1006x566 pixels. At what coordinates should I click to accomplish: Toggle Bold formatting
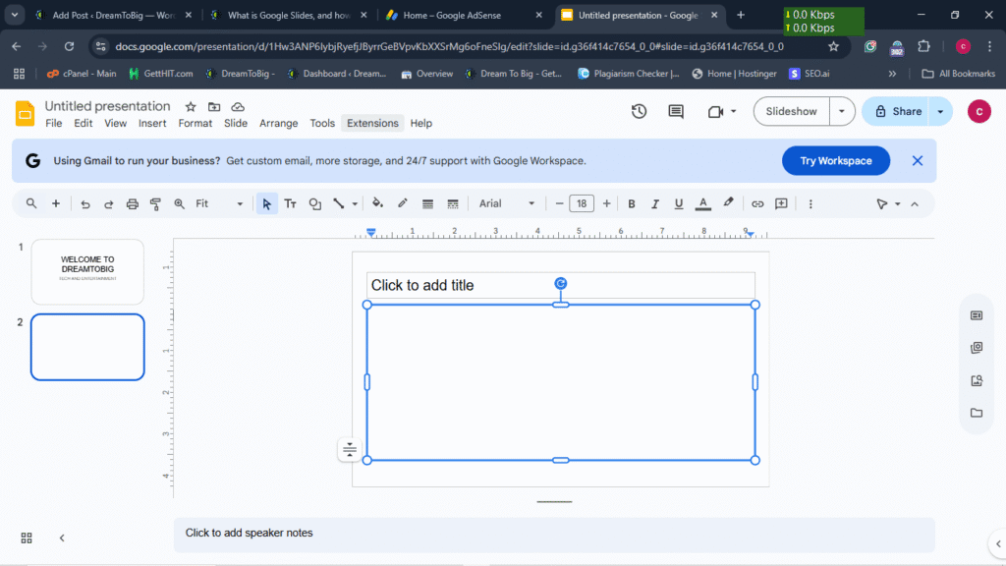(x=632, y=204)
